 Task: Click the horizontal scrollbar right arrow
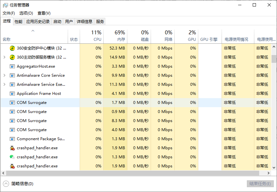[268, 173]
